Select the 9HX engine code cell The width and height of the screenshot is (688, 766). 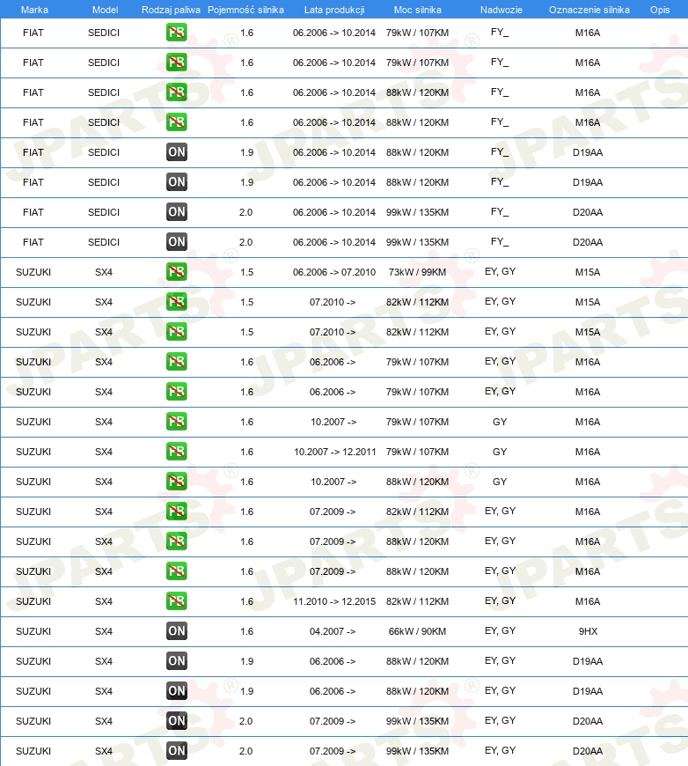click(x=588, y=631)
